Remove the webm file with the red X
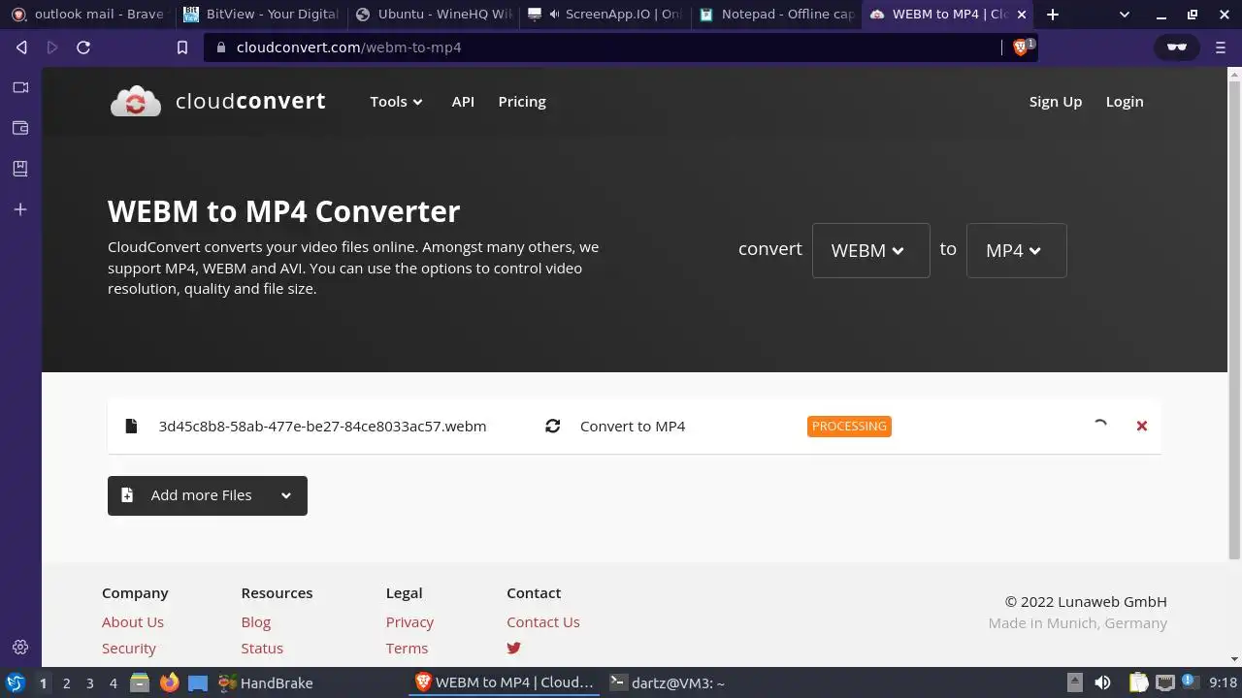Viewport: 1242px width, 698px height. tap(1142, 426)
